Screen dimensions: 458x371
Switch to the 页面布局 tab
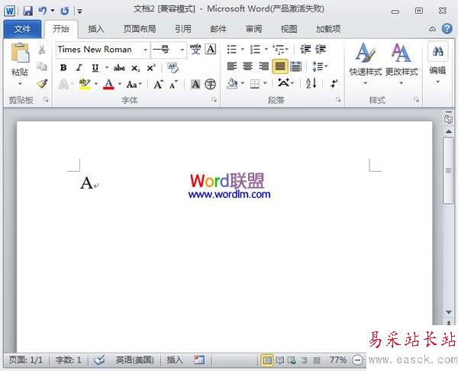[x=140, y=29]
